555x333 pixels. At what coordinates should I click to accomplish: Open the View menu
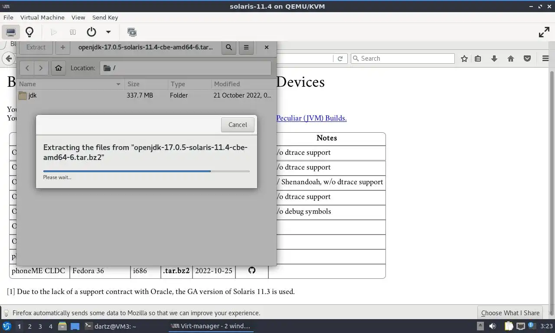pos(78,17)
